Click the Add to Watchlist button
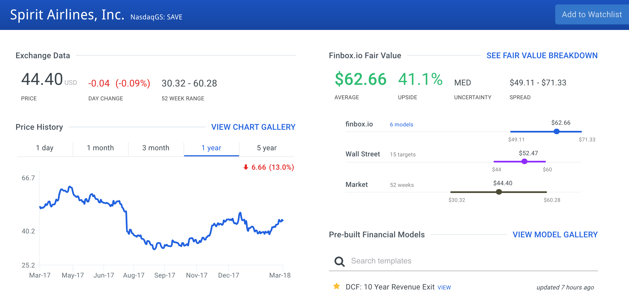Image resolution: width=629 pixels, height=295 pixels. (592, 14)
